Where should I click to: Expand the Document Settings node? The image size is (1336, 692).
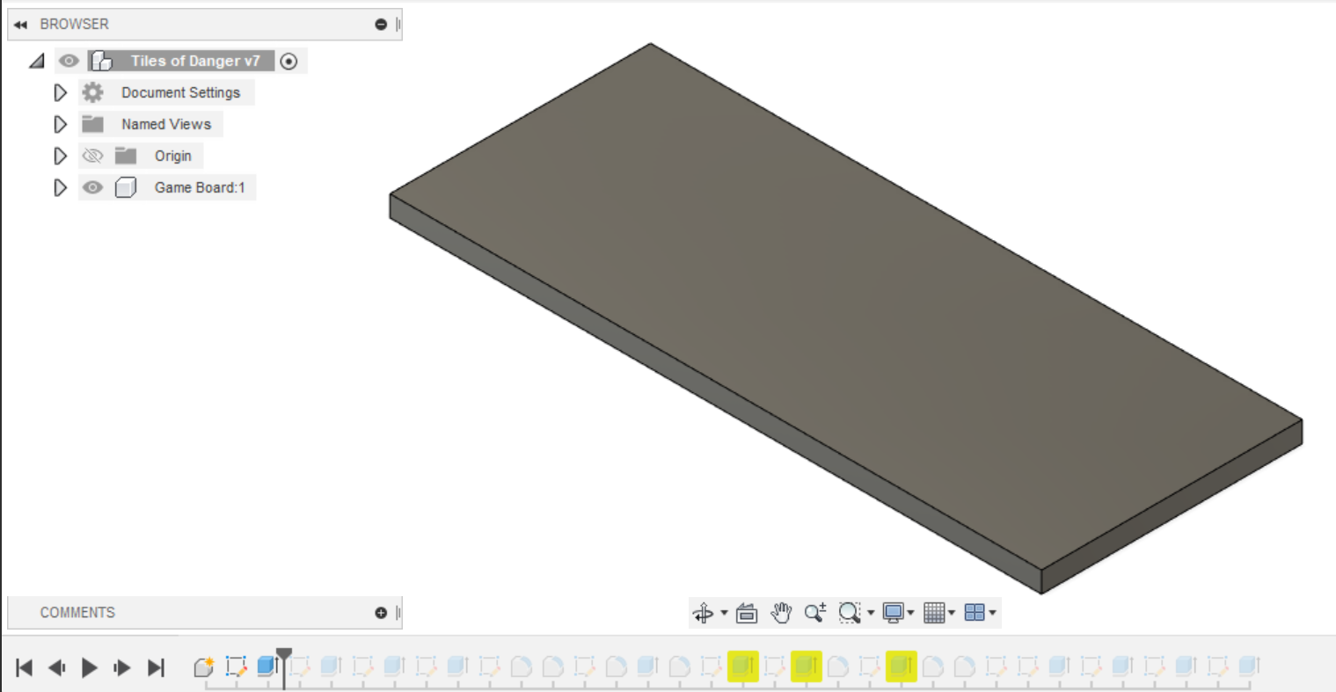pos(60,92)
